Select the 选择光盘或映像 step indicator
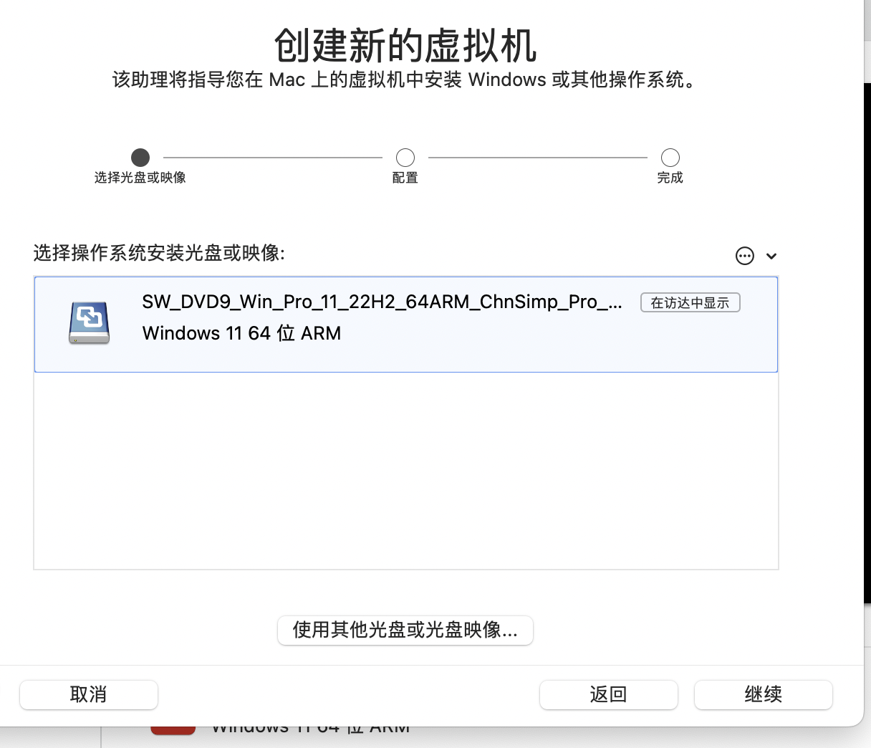 click(140, 158)
